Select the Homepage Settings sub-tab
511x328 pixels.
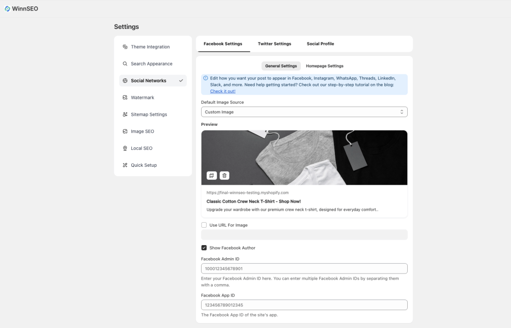point(324,66)
